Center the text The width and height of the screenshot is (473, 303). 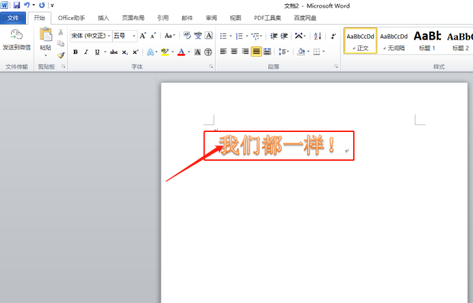point(234,51)
